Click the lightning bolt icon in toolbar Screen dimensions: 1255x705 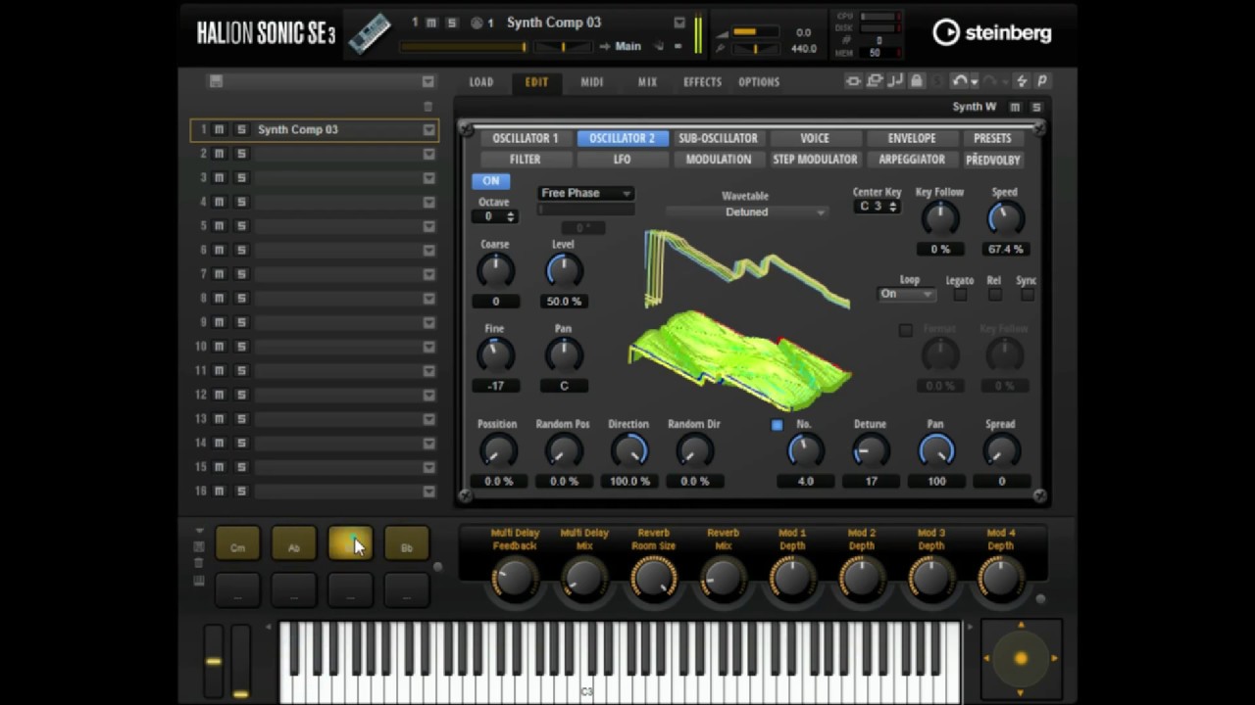(x=1021, y=81)
